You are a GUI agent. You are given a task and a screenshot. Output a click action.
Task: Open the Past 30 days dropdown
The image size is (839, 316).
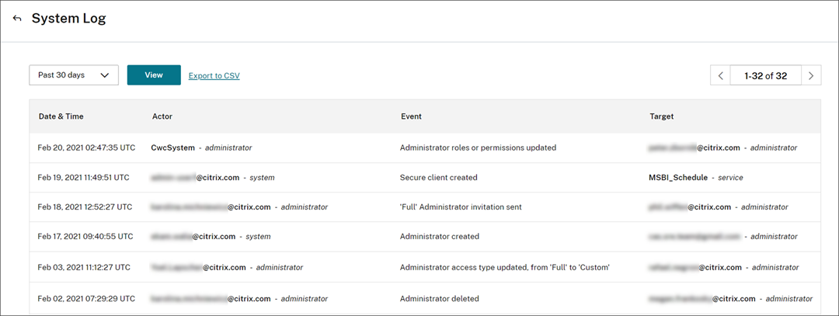click(74, 75)
